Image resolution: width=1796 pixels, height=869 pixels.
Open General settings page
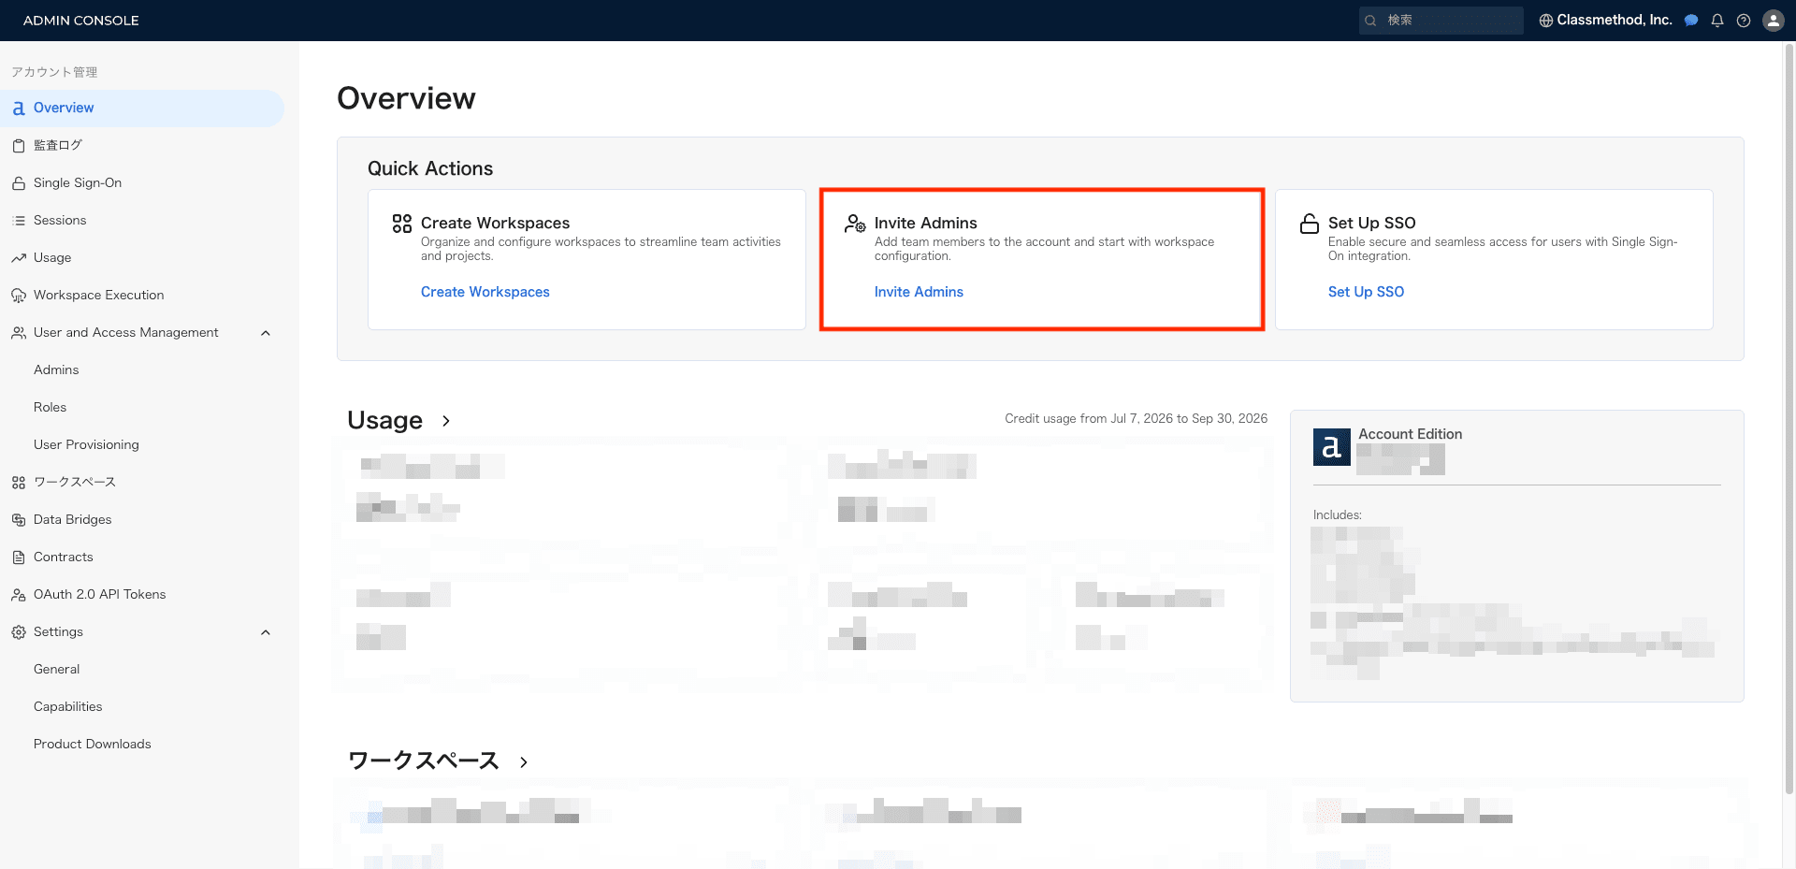pyautogui.click(x=56, y=669)
